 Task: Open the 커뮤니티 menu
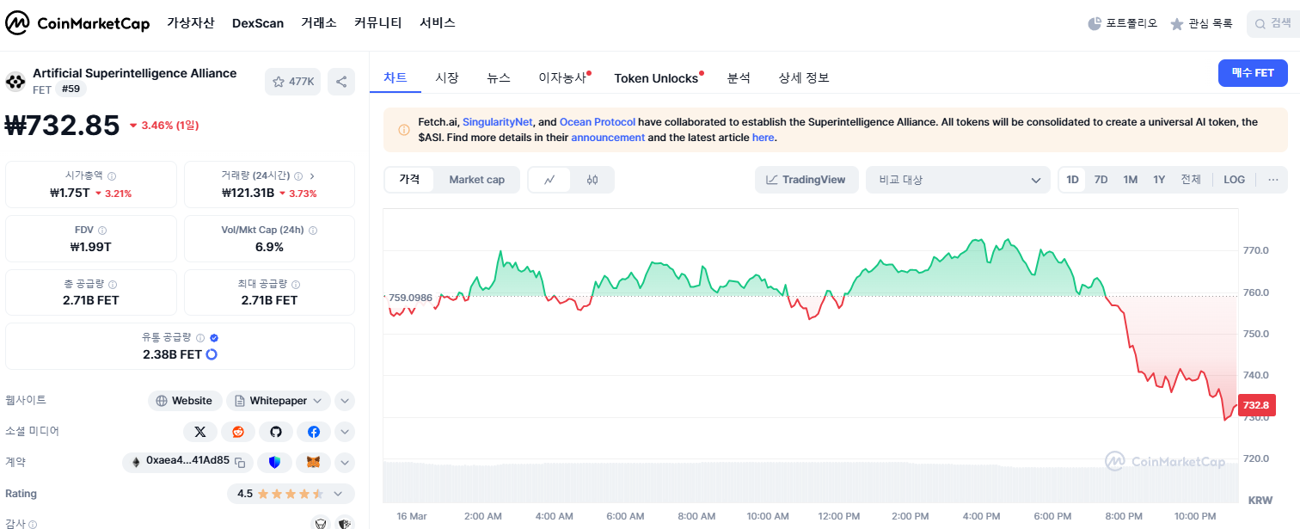click(x=378, y=23)
